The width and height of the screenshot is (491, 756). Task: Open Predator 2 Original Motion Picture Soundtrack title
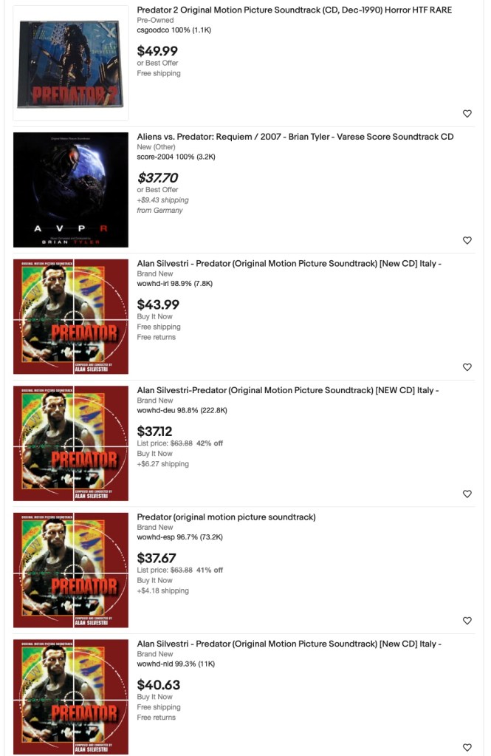pos(295,10)
